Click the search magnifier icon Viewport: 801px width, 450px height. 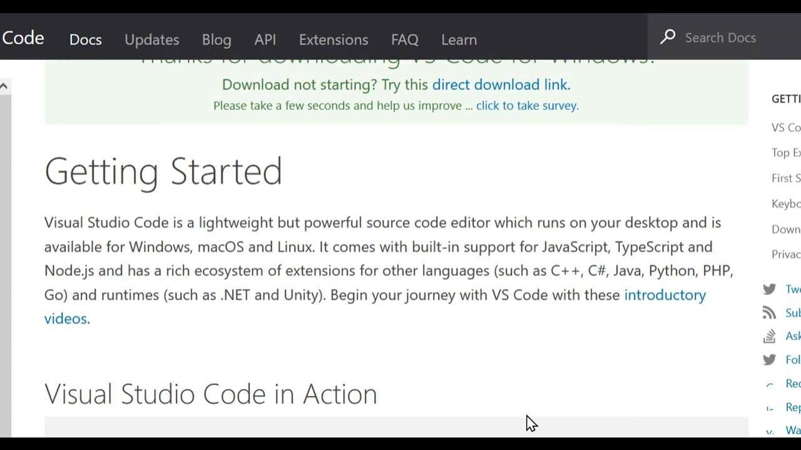[x=668, y=37]
